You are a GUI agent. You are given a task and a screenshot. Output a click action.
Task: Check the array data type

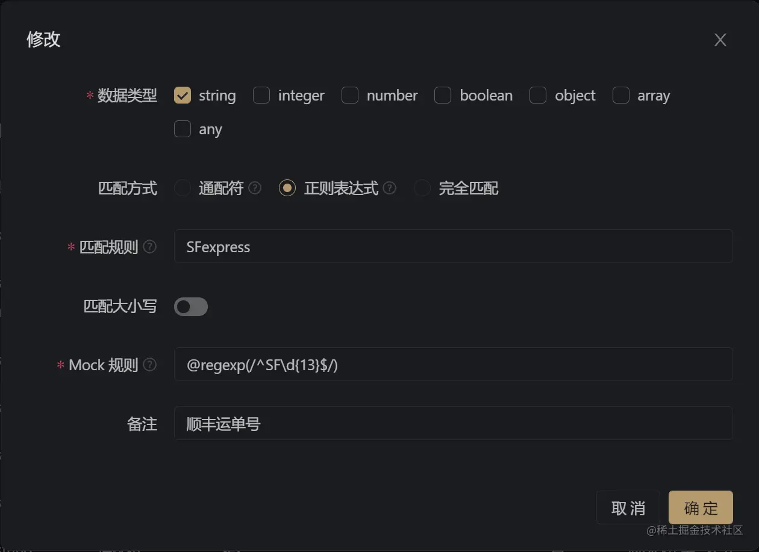pos(621,95)
